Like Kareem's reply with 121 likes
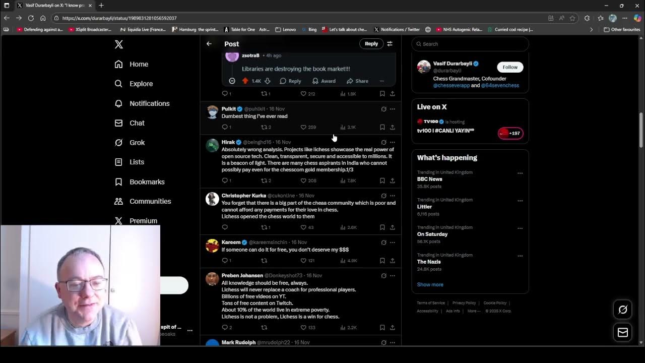645x363 pixels. [x=307, y=261]
